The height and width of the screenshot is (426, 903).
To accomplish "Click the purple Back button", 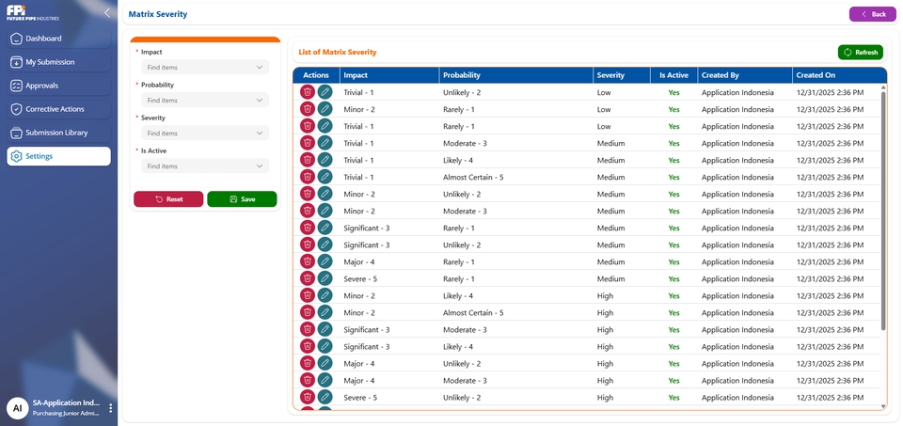I will (x=872, y=14).
